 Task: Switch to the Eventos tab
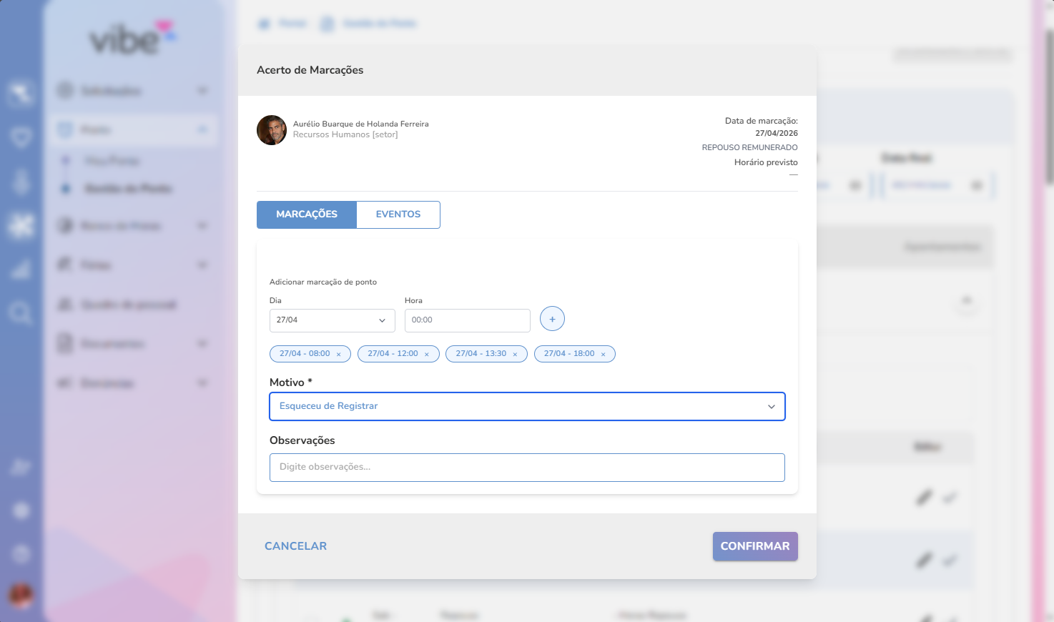(x=398, y=214)
